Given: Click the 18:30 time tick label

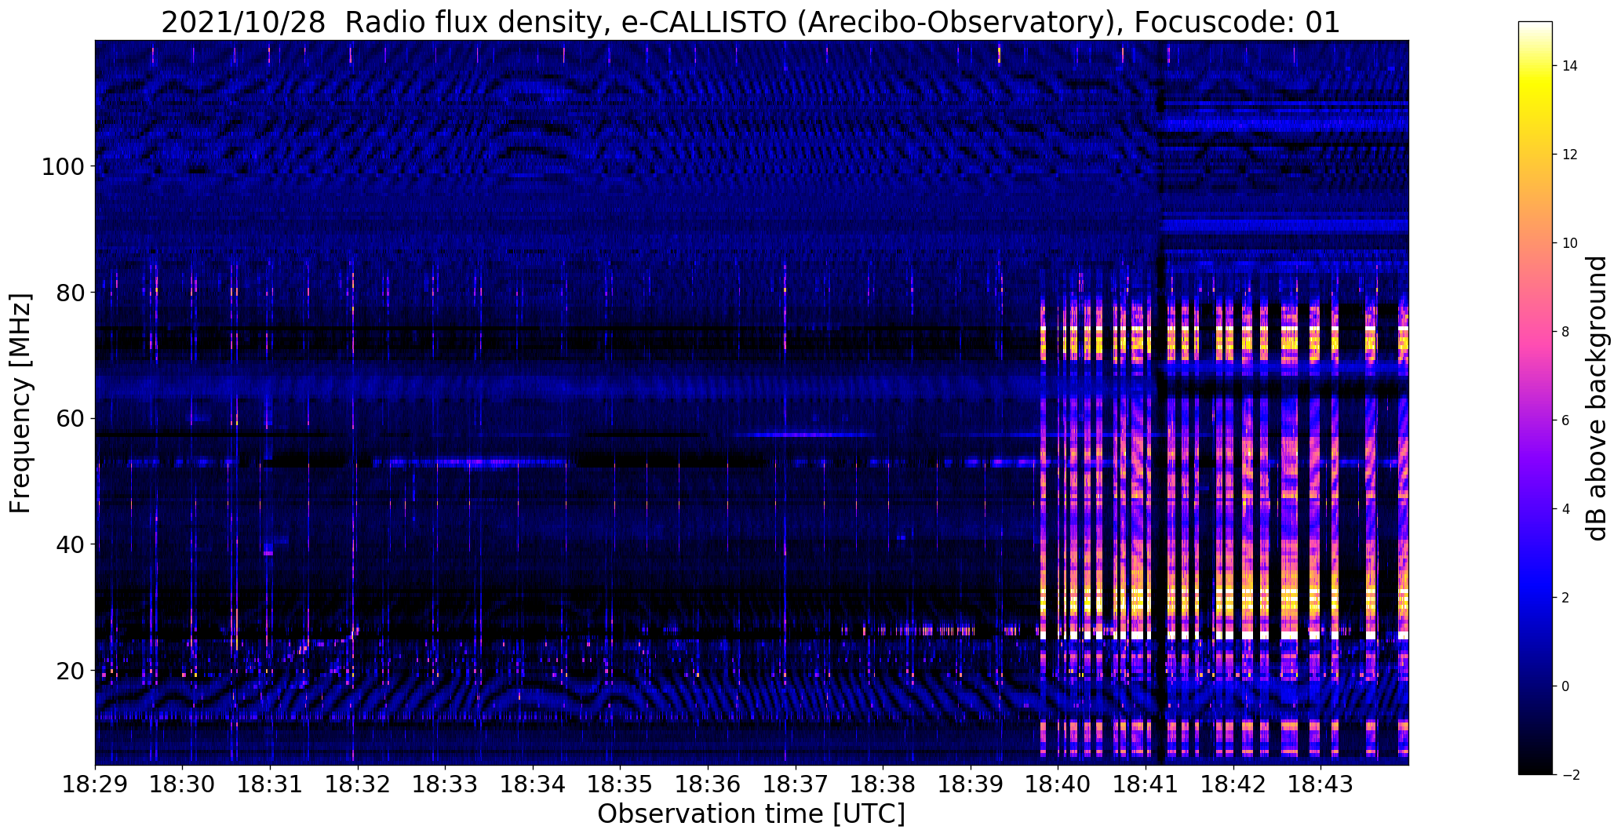Looking at the screenshot, I should click(x=183, y=784).
